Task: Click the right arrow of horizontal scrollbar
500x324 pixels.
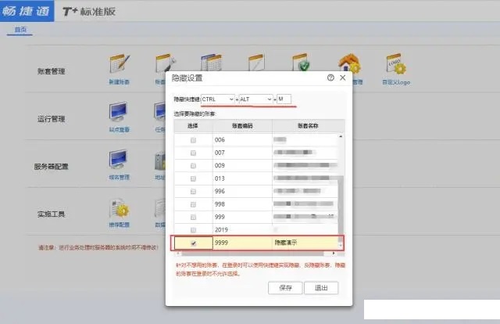Action: [334, 254]
